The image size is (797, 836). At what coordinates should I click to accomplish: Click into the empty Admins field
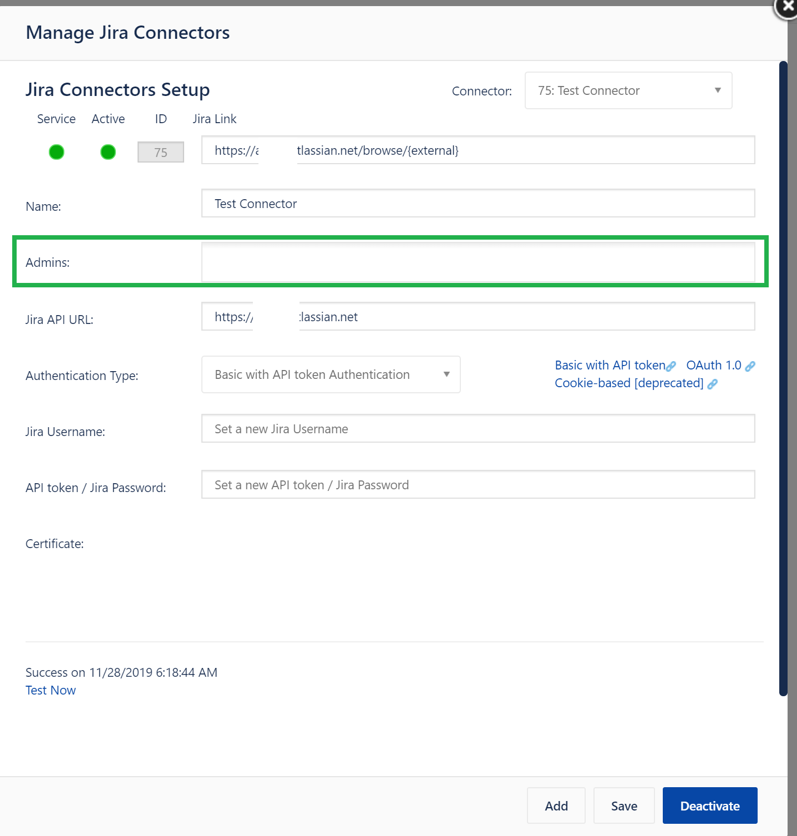[478, 262]
